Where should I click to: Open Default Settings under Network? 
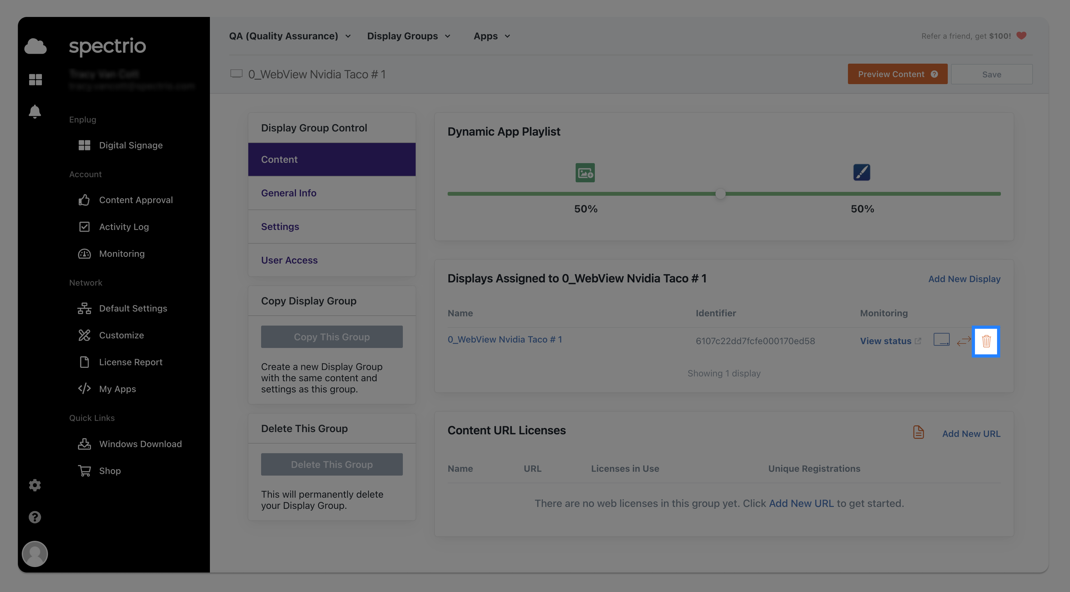click(123, 308)
